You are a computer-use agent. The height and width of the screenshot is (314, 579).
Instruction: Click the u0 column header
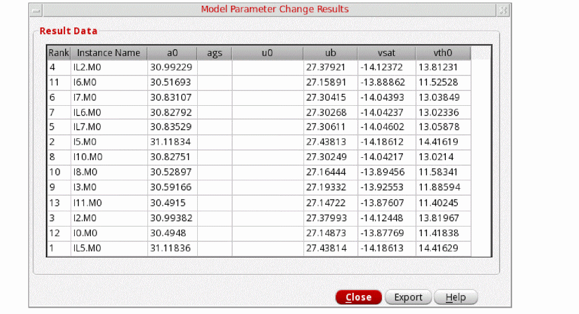point(267,53)
